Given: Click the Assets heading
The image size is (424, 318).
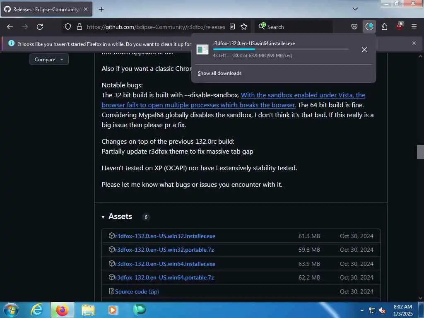Looking at the screenshot, I should [120, 216].
